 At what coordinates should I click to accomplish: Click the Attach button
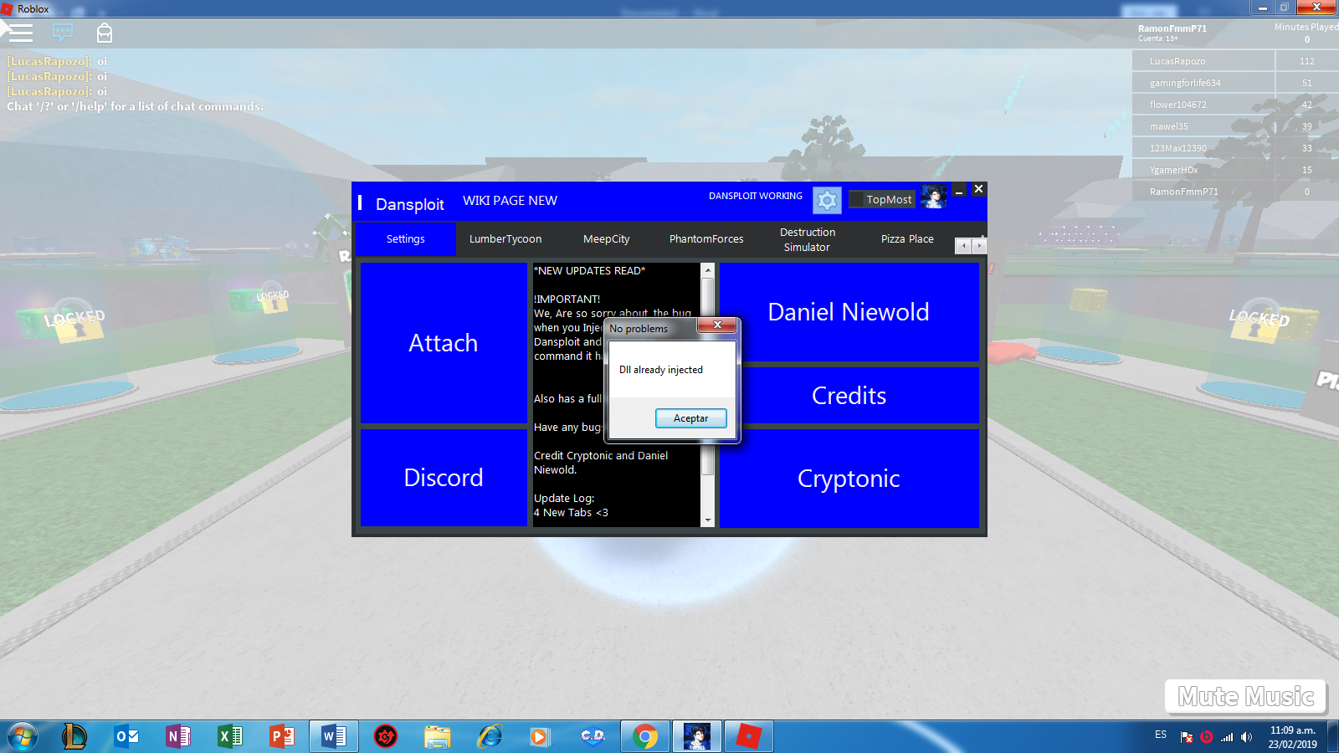click(x=444, y=343)
